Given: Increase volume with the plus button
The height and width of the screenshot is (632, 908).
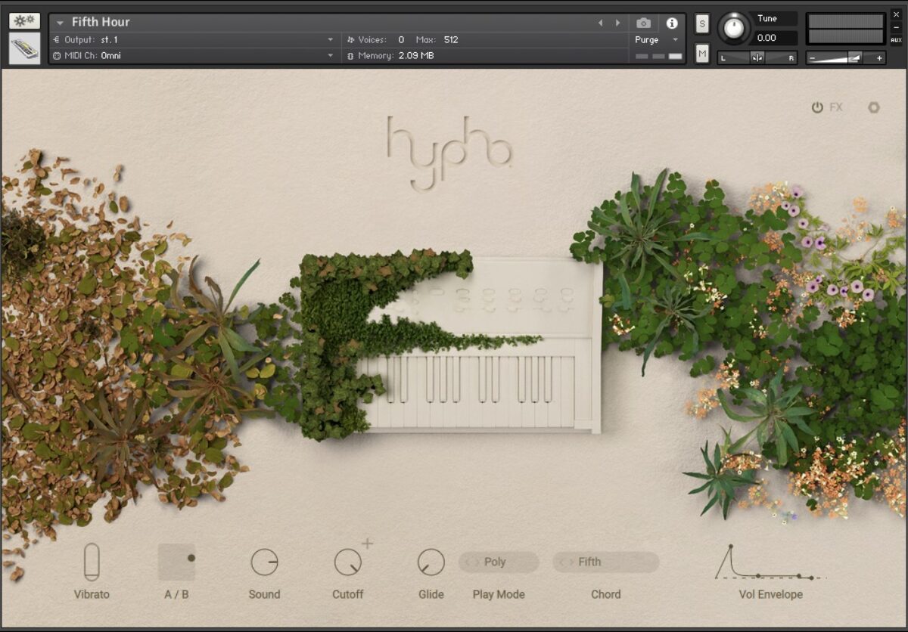Looking at the screenshot, I should (x=879, y=58).
